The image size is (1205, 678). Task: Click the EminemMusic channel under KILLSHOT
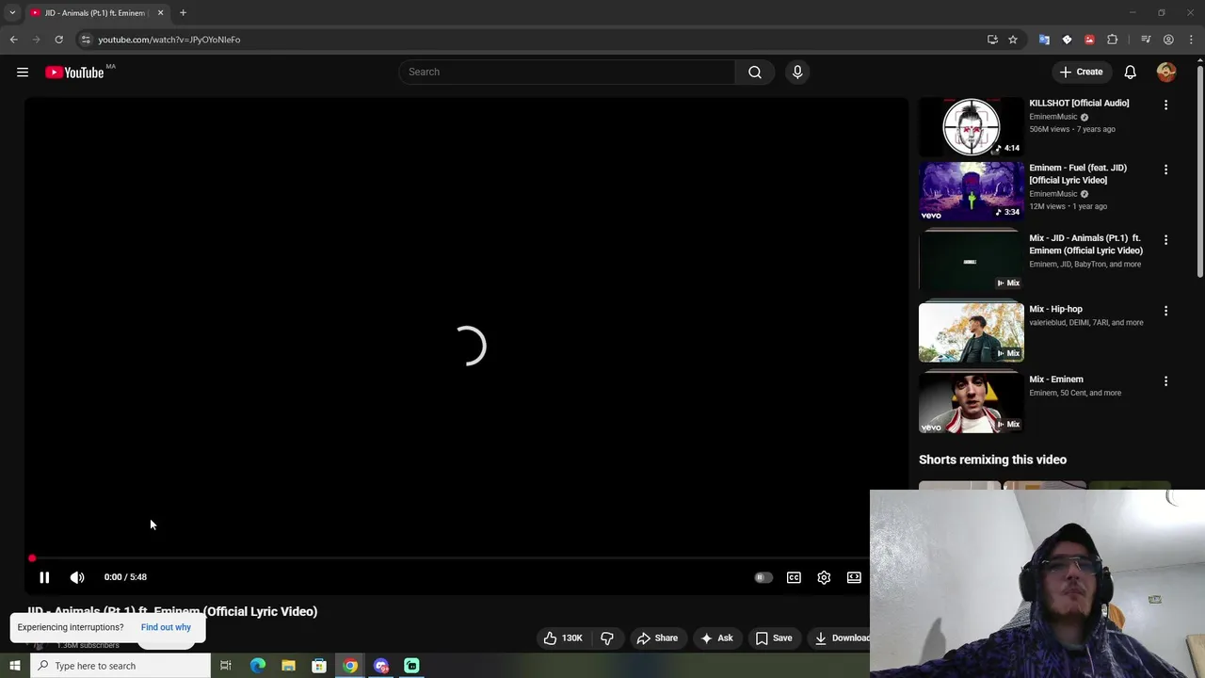[x=1052, y=117]
